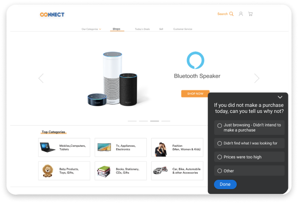This screenshot has width=298, height=203.
Task: Select Prices were too high option
Action: coord(249,157)
